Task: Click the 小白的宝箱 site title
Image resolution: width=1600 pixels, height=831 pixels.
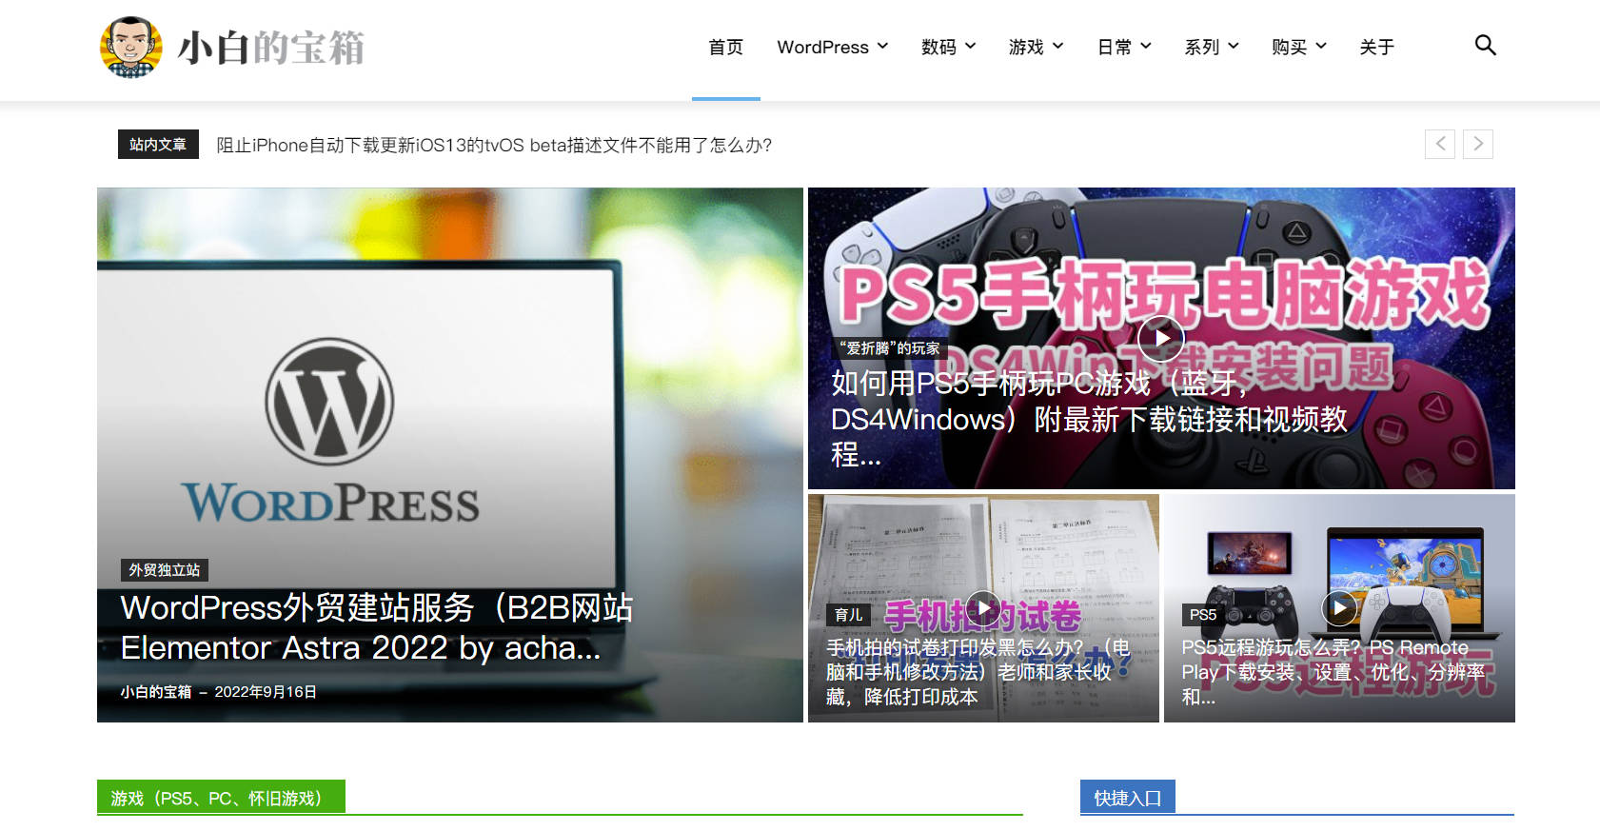Action: 270,48
